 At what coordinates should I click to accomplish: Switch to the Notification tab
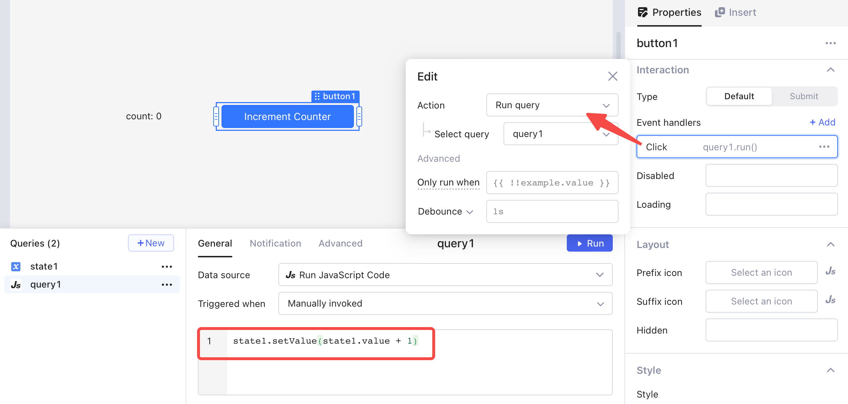tap(275, 243)
